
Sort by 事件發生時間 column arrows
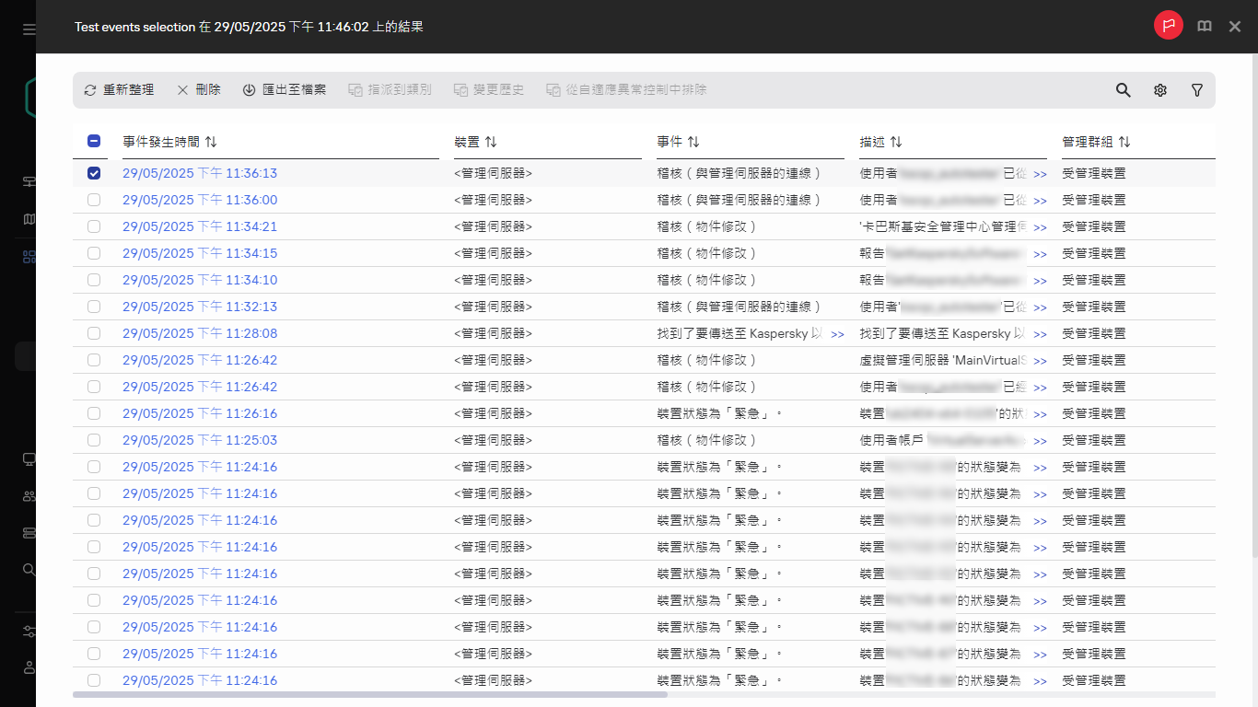(x=211, y=142)
